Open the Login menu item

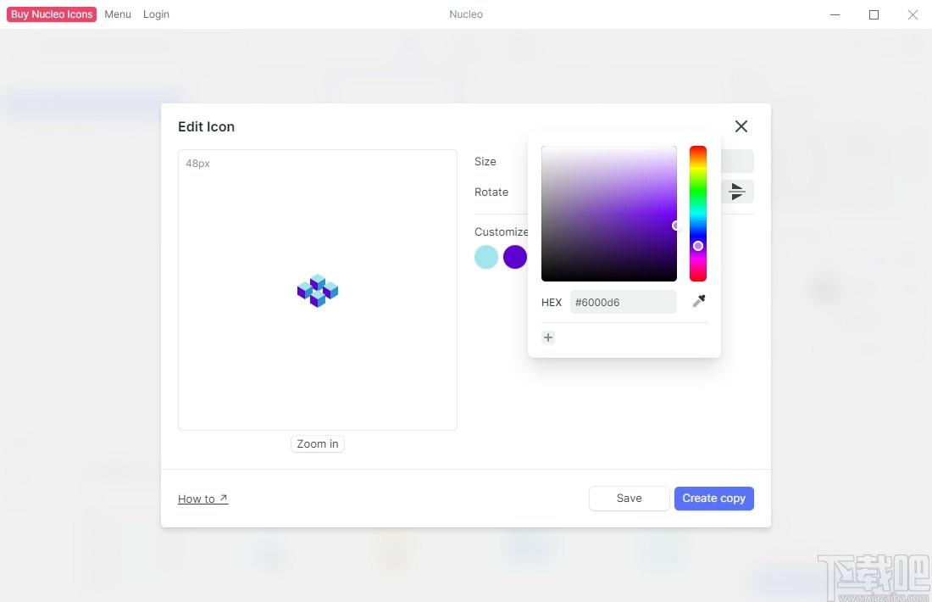coord(157,14)
